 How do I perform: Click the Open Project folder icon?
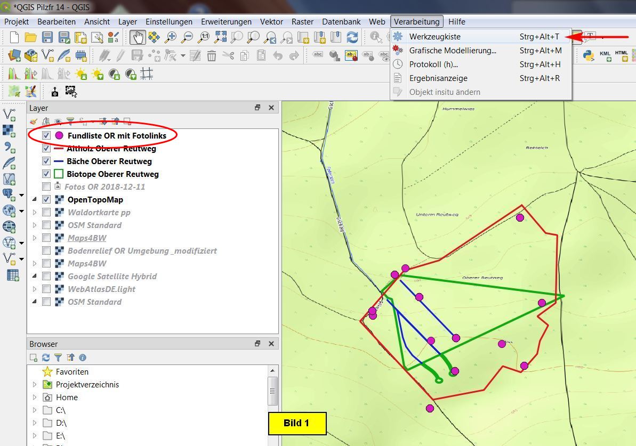(30, 37)
